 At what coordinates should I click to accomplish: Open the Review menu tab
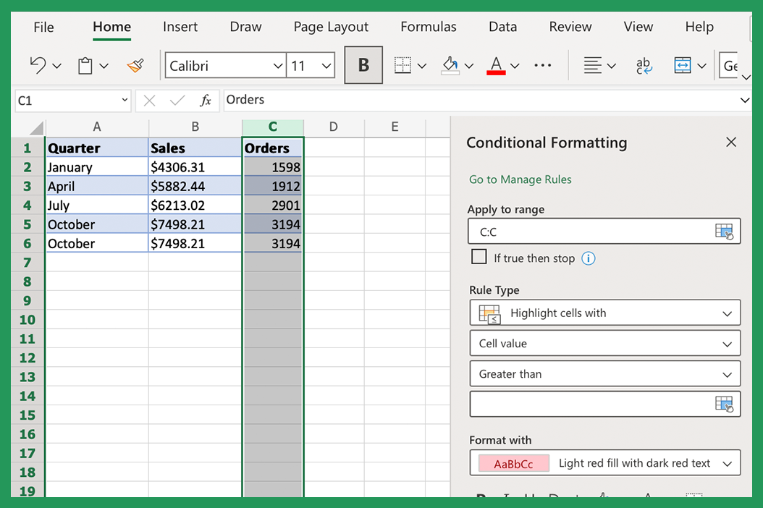(x=570, y=27)
